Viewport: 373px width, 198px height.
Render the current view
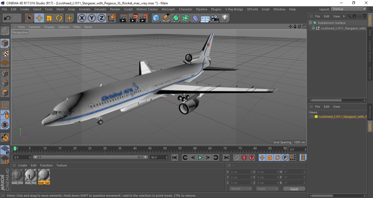click(x=124, y=18)
